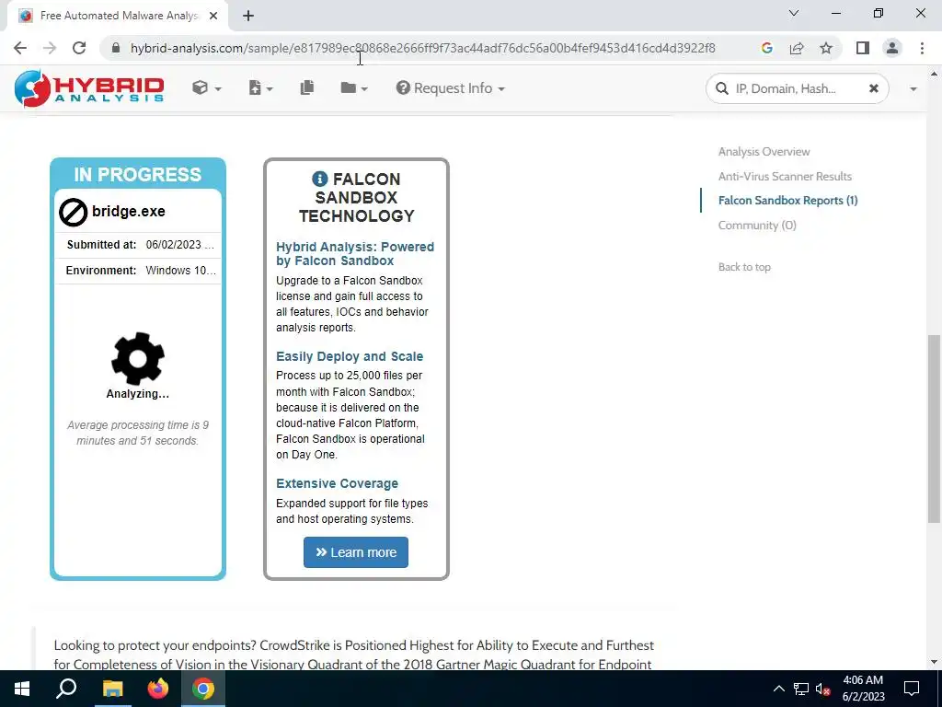Click inside the IP, Domain, Hash search field

pos(798,88)
